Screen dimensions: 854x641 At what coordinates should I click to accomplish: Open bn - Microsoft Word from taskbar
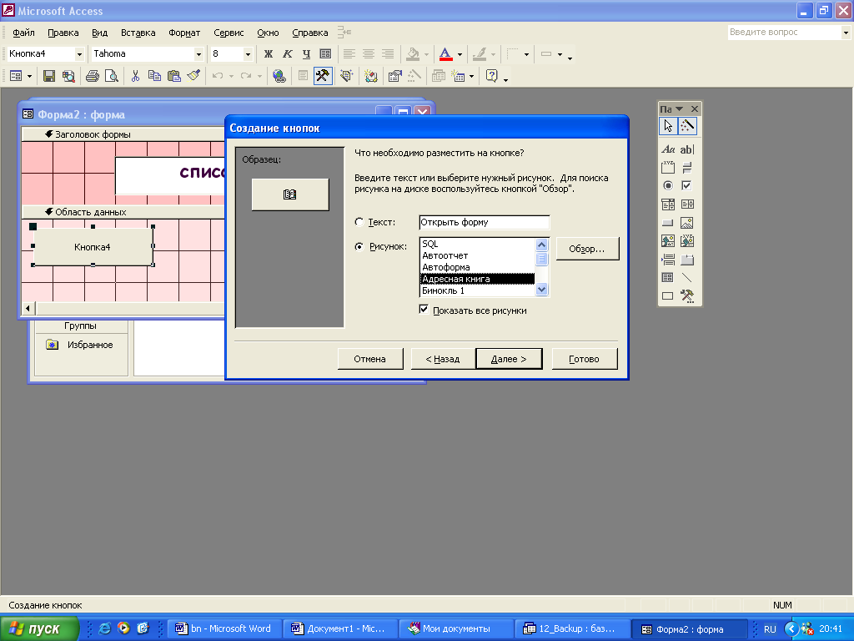224,628
